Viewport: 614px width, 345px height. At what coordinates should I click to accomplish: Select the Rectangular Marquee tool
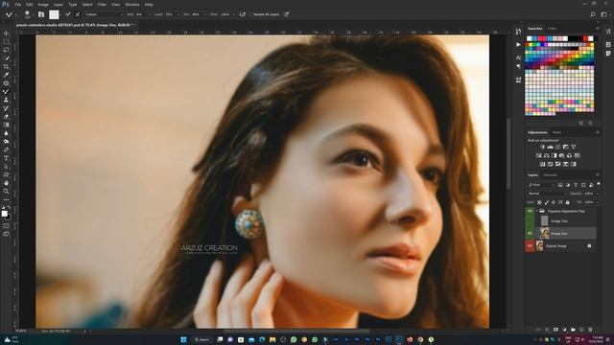coord(6,42)
